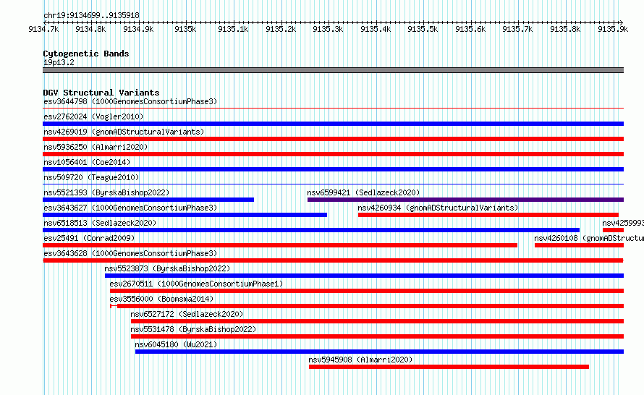This screenshot has height=395, width=644.
Task: Click the chr19:9134699..9135918 region label
Action: point(91,15)
